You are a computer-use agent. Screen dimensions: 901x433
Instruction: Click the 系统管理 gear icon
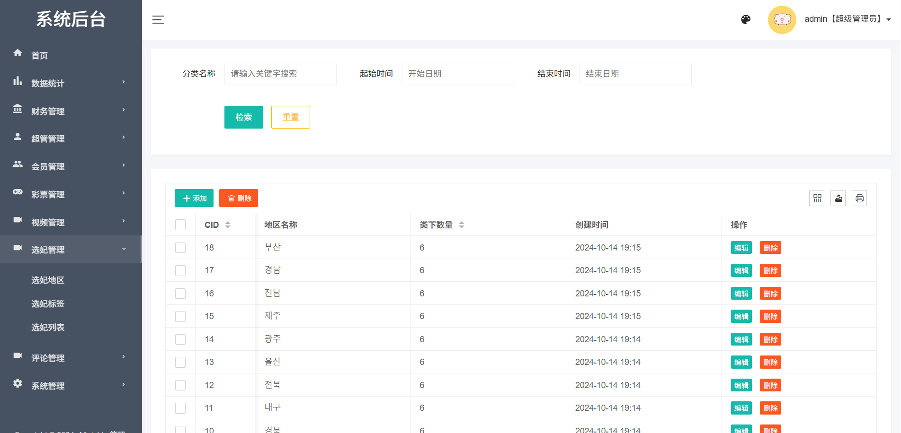click(18, 383)
